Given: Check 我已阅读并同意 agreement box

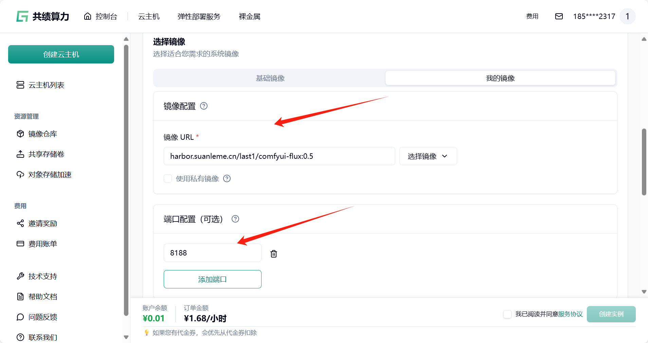Looking at the screenshot, I should (507, 314).
